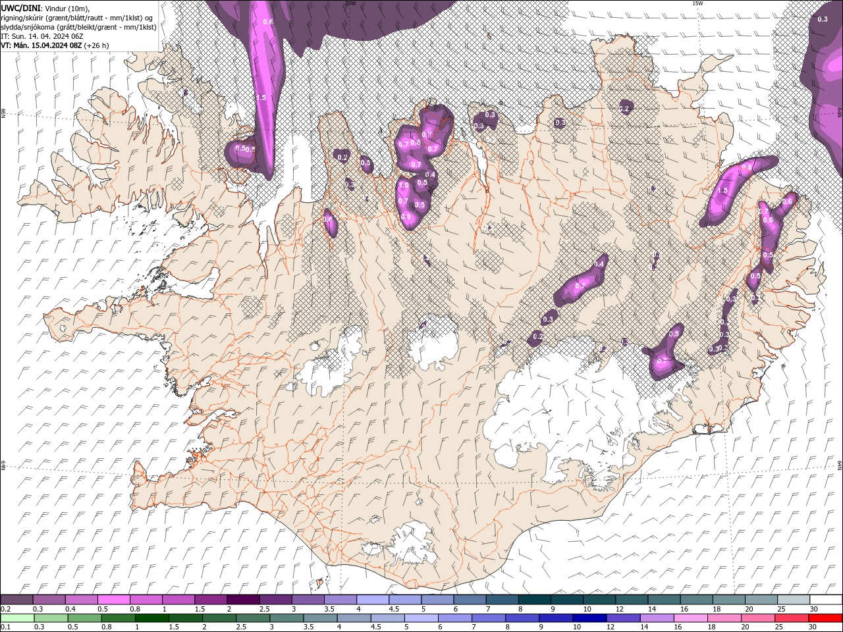Image resolution: width=843 pixels, height=632 pixels.
Task: Click rain legend swatch between 10 and 12
Action: pos(589,618)
